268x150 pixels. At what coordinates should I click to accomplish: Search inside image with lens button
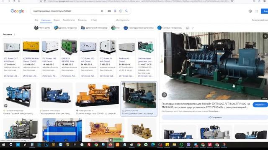tap(164, 95)
